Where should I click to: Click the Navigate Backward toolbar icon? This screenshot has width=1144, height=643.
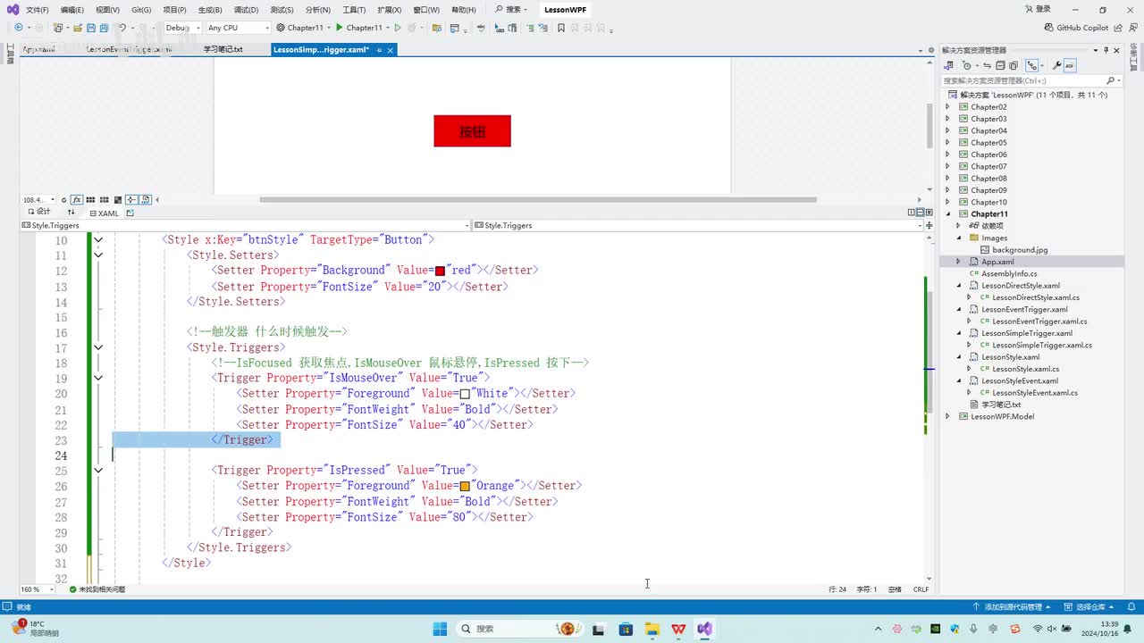click(x=18, y=28)
